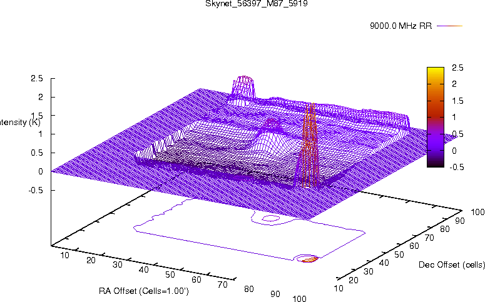Click the 2 label on the color bar
Image resolution: width=485 pixels, height=302 pixels.
(x=454, y=84)
